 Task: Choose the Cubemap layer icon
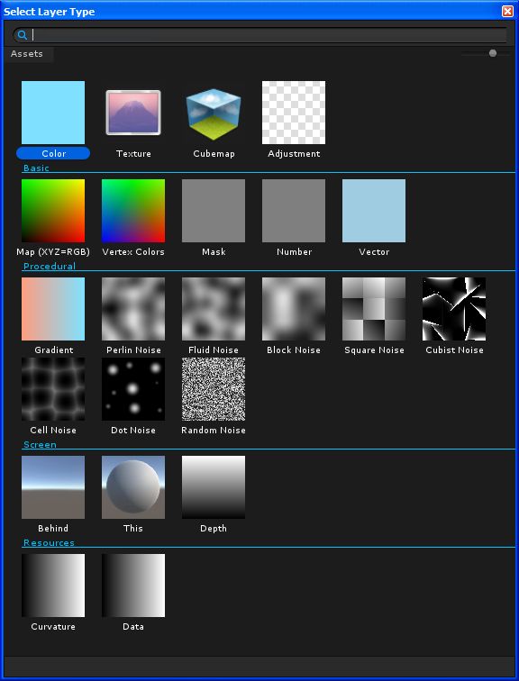click(214, 113)
